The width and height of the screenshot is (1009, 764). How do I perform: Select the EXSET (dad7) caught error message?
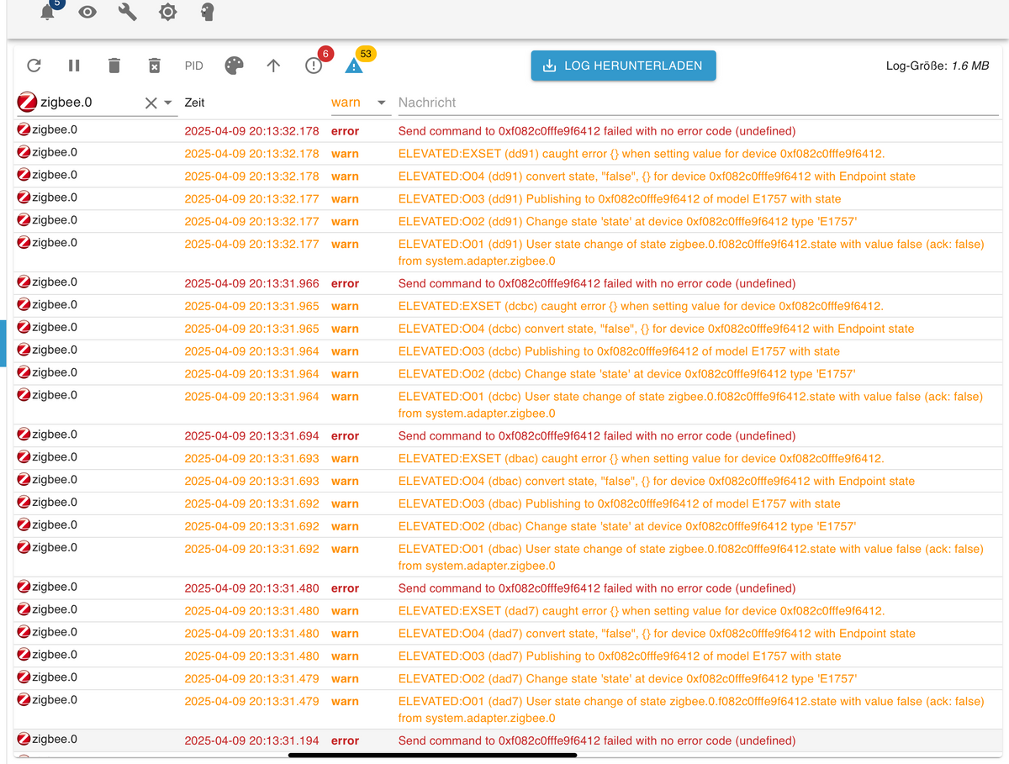[x=642, y=610]
